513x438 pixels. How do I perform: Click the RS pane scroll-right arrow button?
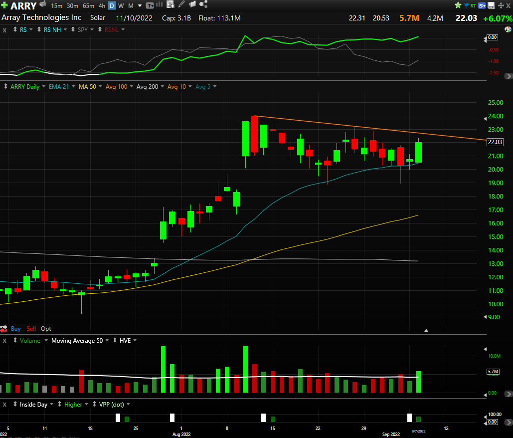pos(509,76)
